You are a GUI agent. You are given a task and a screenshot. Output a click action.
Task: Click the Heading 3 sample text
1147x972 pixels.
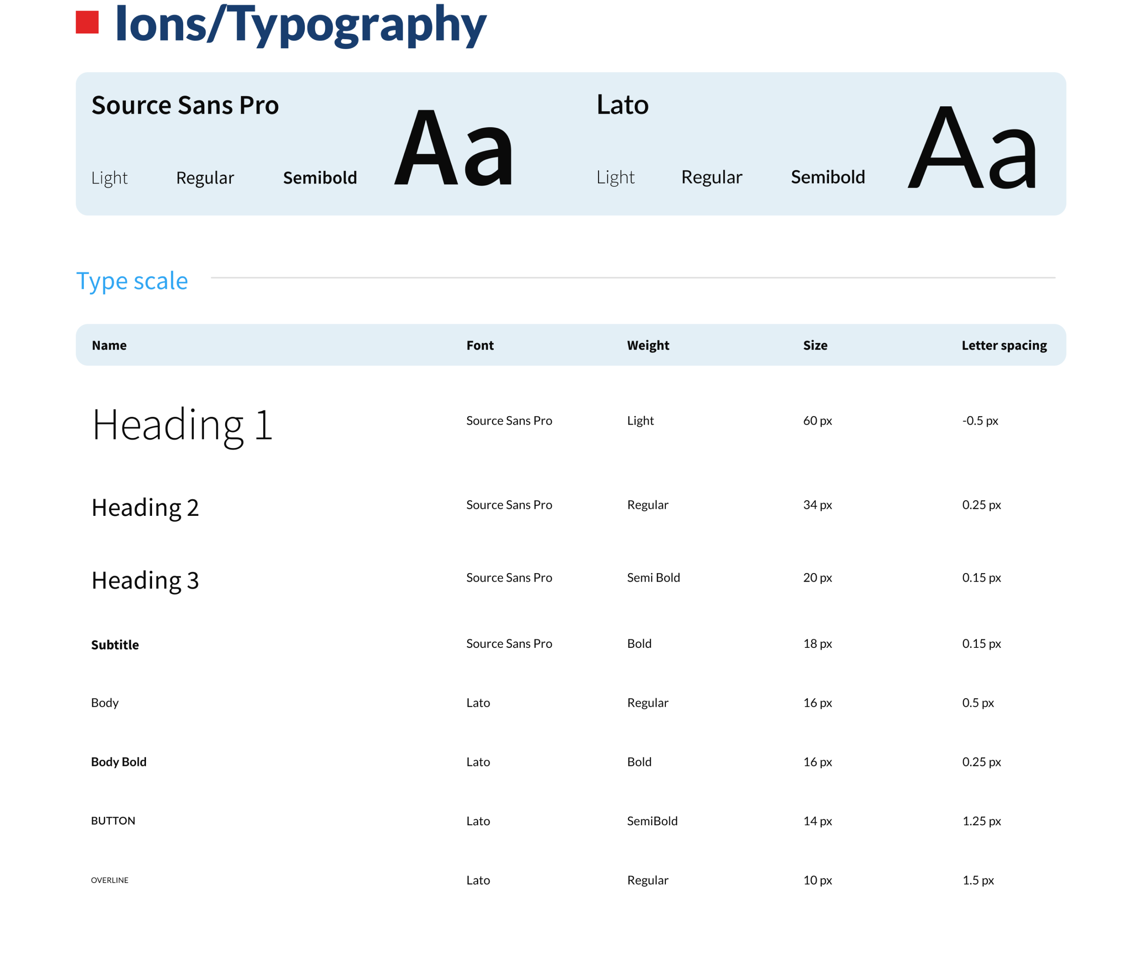tap(145, 580)
